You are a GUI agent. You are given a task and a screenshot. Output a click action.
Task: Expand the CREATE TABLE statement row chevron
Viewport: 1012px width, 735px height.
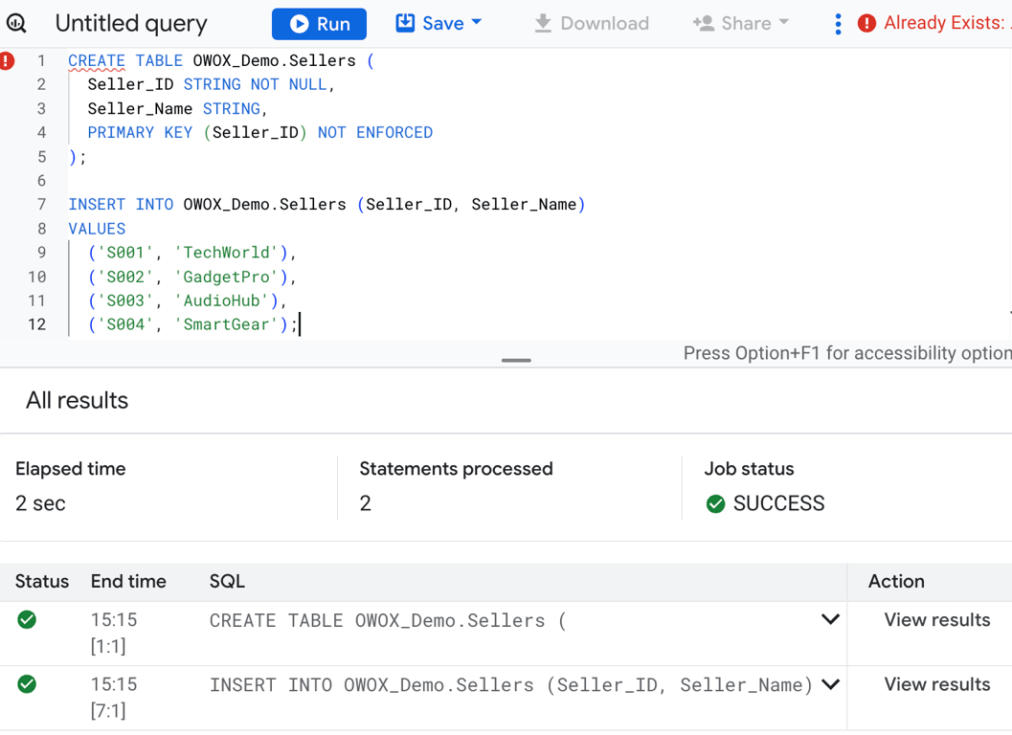click(831, 619)
